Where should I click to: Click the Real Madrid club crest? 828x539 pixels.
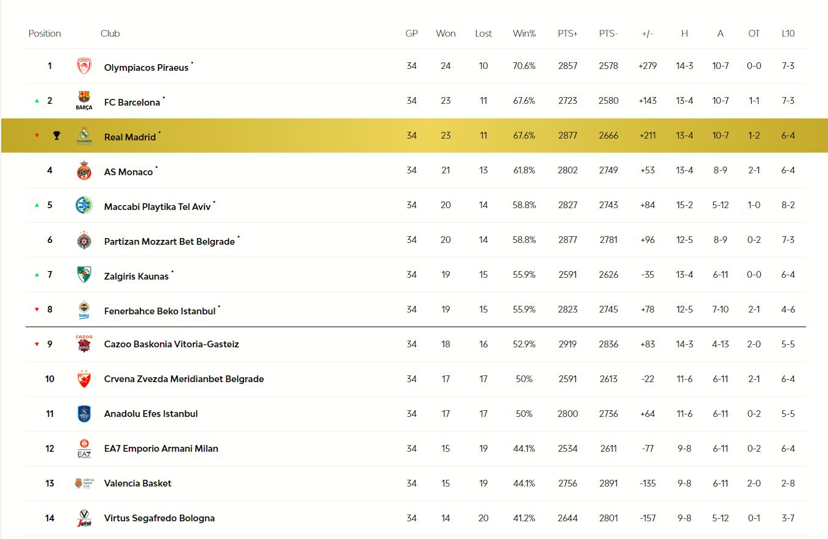[x=84, y=136]
